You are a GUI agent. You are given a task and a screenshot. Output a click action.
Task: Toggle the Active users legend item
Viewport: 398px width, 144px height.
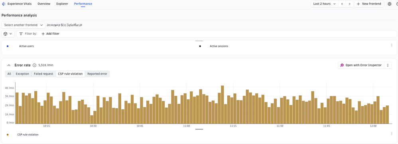26,46
